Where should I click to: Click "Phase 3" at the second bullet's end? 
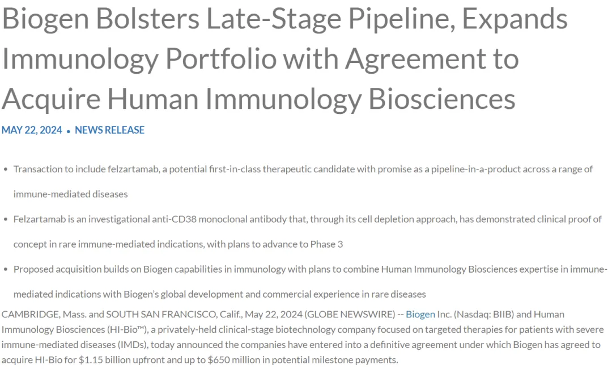[x=326, y=244]
